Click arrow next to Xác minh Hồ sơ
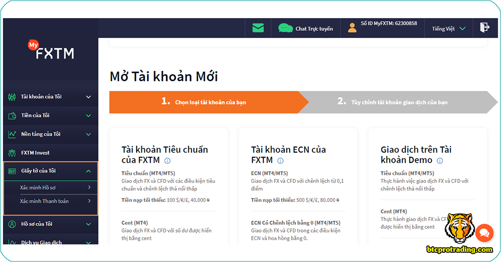 point(89,187)
